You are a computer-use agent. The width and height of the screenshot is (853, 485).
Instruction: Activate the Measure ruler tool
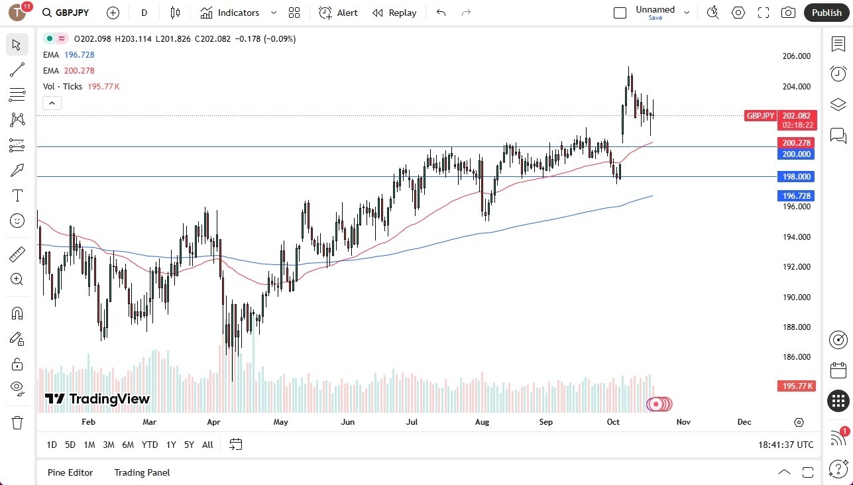coord(17,254)
